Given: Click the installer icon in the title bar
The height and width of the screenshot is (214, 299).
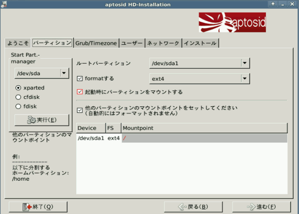Looking at the screenshot, I should [x=4, y=4].
